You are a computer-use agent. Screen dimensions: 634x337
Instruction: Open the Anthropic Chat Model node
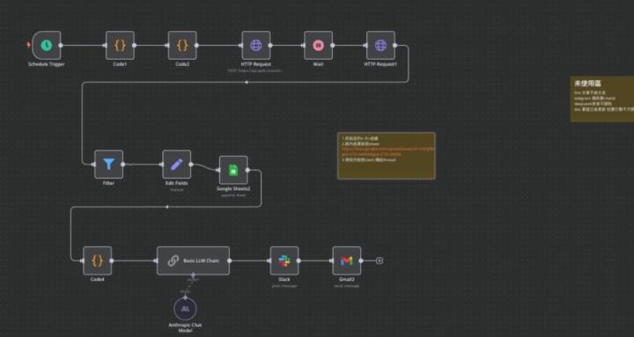click(x=185, y=309)
